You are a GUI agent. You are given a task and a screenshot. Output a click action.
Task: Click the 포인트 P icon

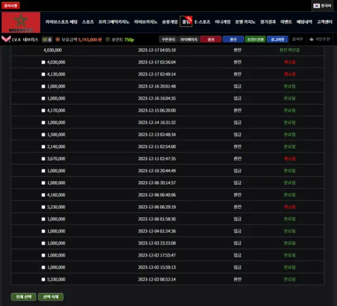point(107,40)
